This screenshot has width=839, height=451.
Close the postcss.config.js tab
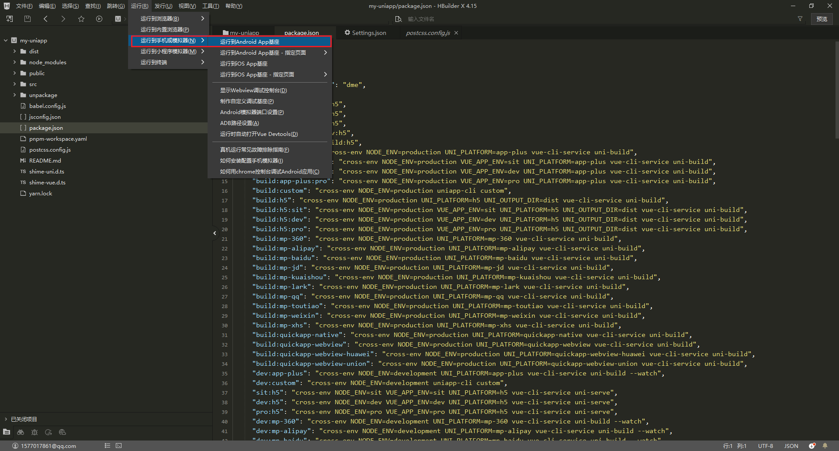[x=456, y=33]
